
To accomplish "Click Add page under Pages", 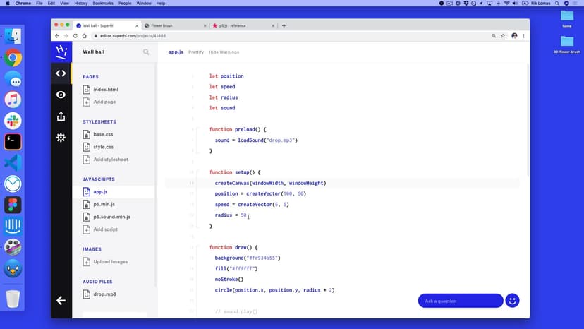I will pos(104,102).
